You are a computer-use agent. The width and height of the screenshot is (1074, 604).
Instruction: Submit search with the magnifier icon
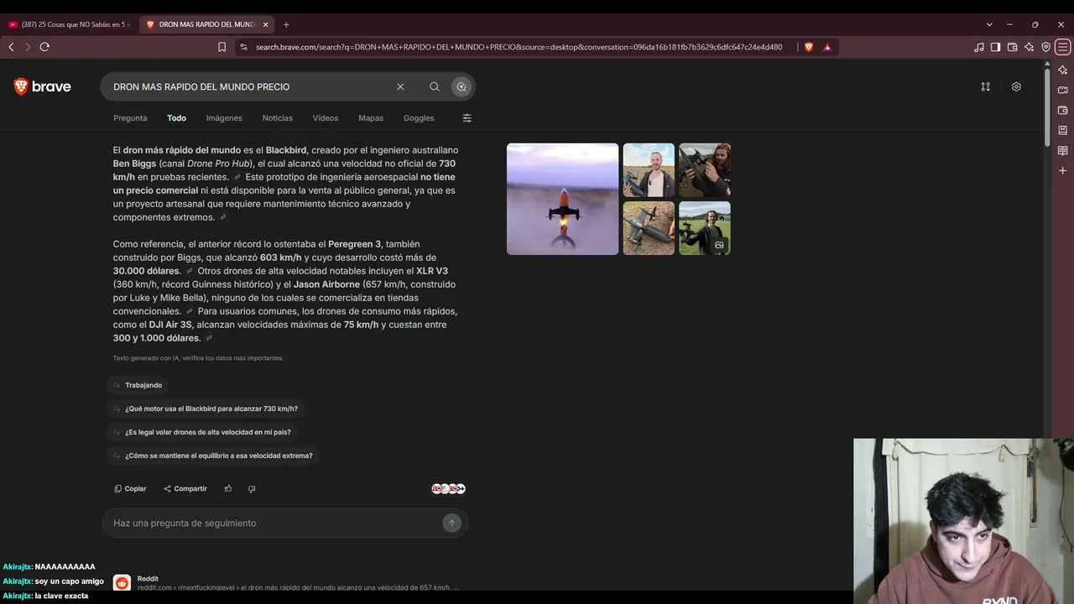[434, 86]
